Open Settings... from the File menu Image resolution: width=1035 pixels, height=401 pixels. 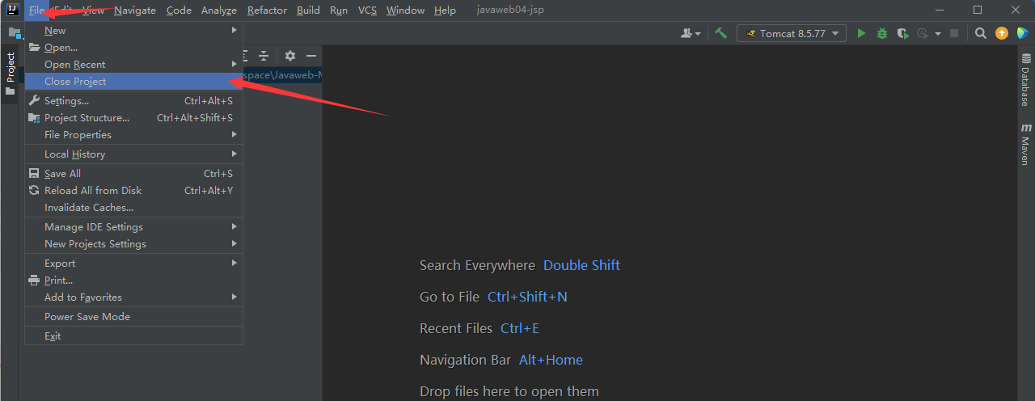coord(133,100)
